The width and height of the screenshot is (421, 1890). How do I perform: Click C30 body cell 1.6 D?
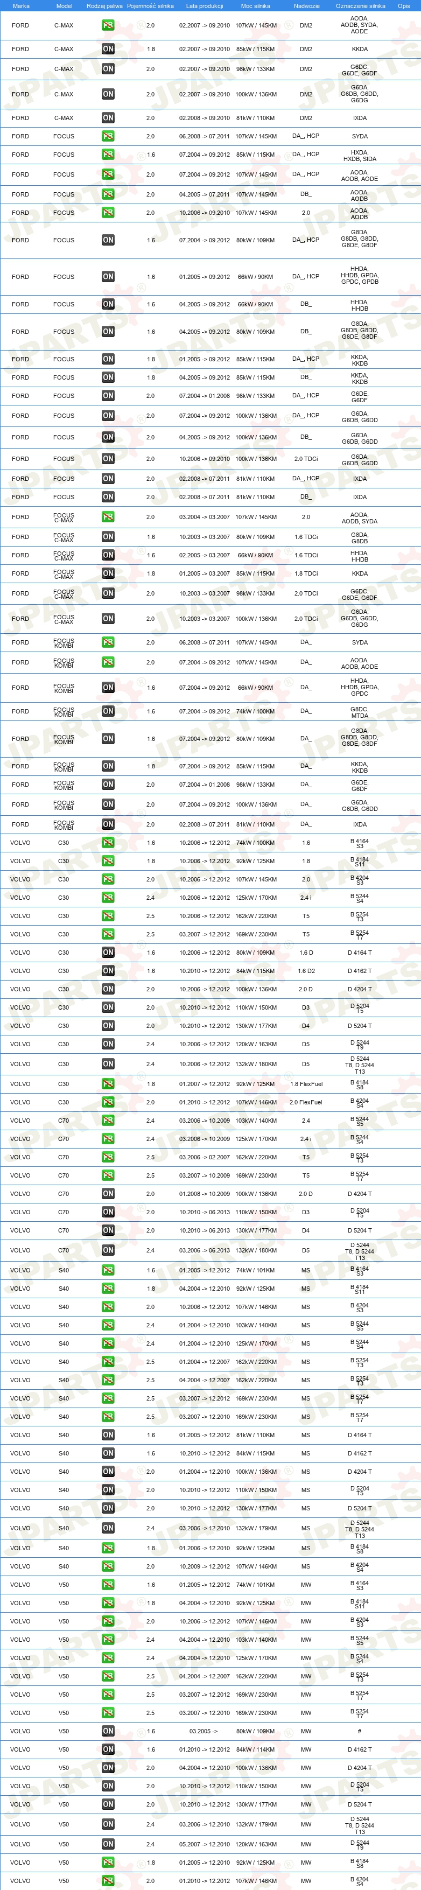pyautogui.click(x=306, y=953)
